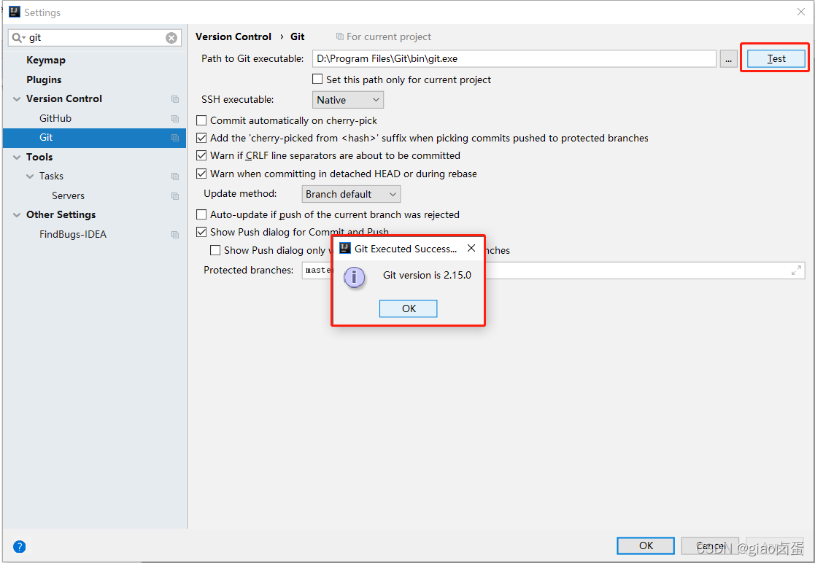Toggle Warn when committing in detached HEAD
Screen dimensions: 815x563
[x=201, y=174]
